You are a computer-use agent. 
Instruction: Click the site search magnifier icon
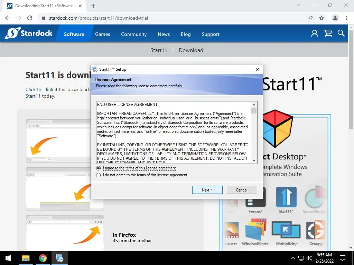point(341,33)
